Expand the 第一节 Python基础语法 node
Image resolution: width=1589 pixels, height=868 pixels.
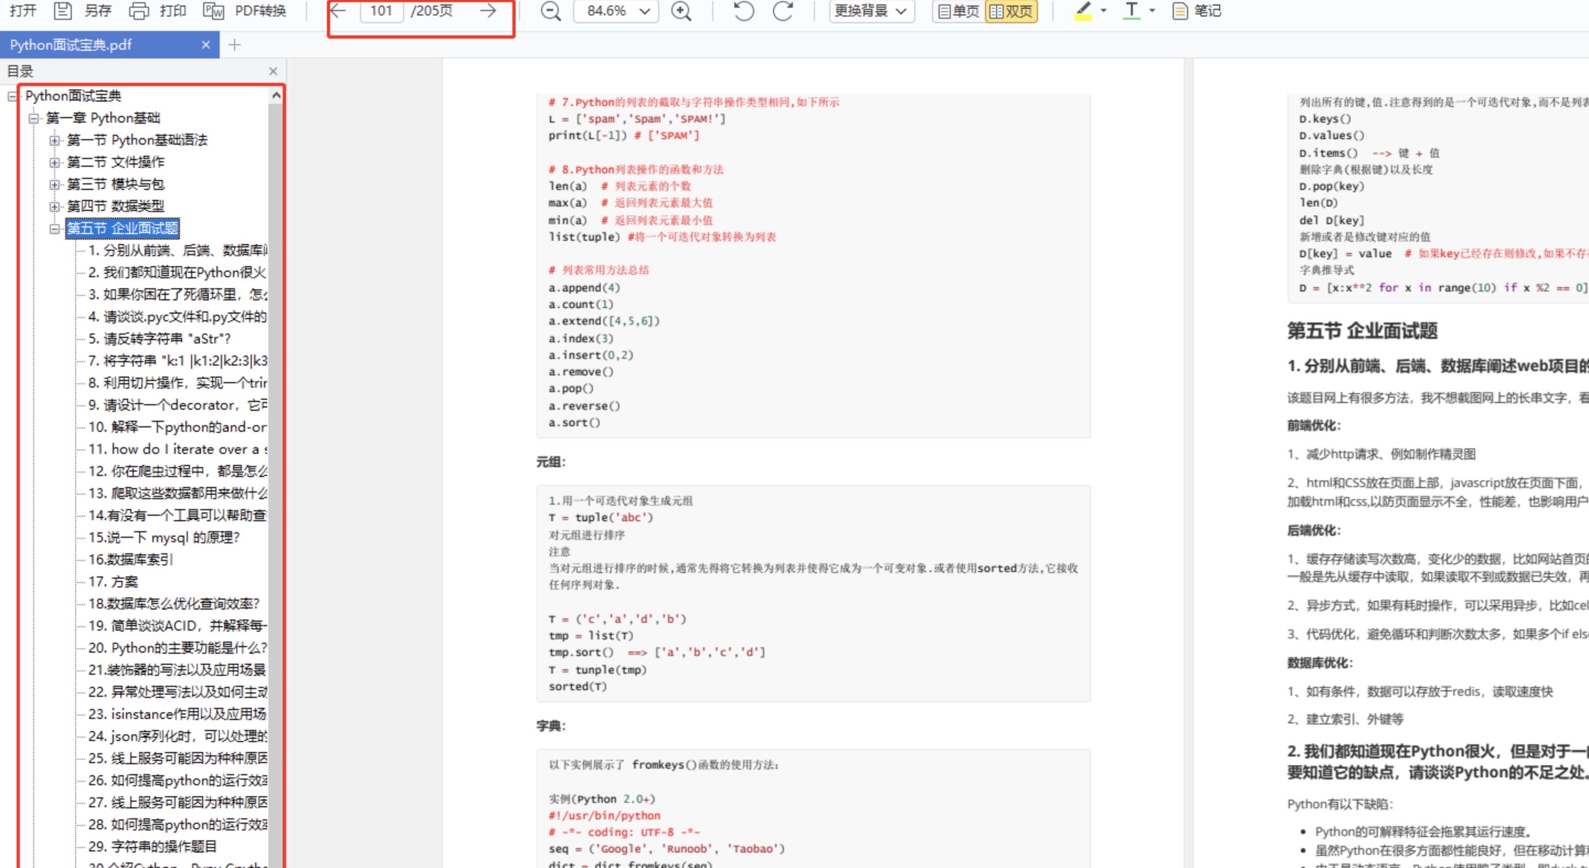coord(55,141)
